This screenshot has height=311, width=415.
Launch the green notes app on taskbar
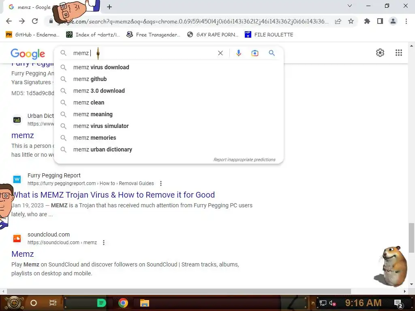101,303
